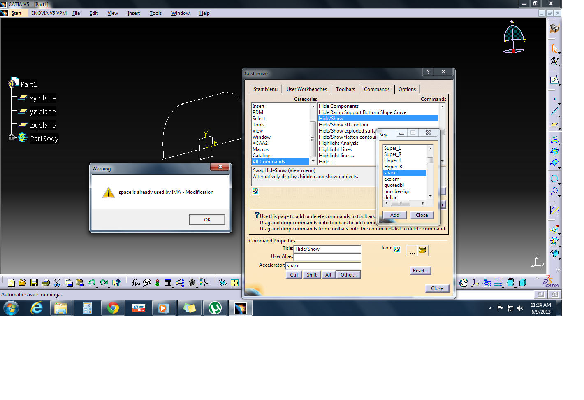Select the Fly mode airplane icon
This screenshot has width=584, height=400.
(x=223, y=283)
